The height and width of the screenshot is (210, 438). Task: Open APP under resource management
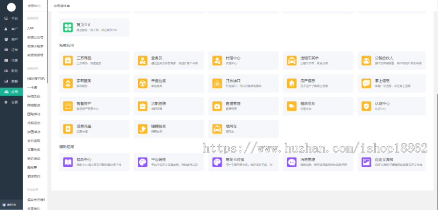(31, 29)
